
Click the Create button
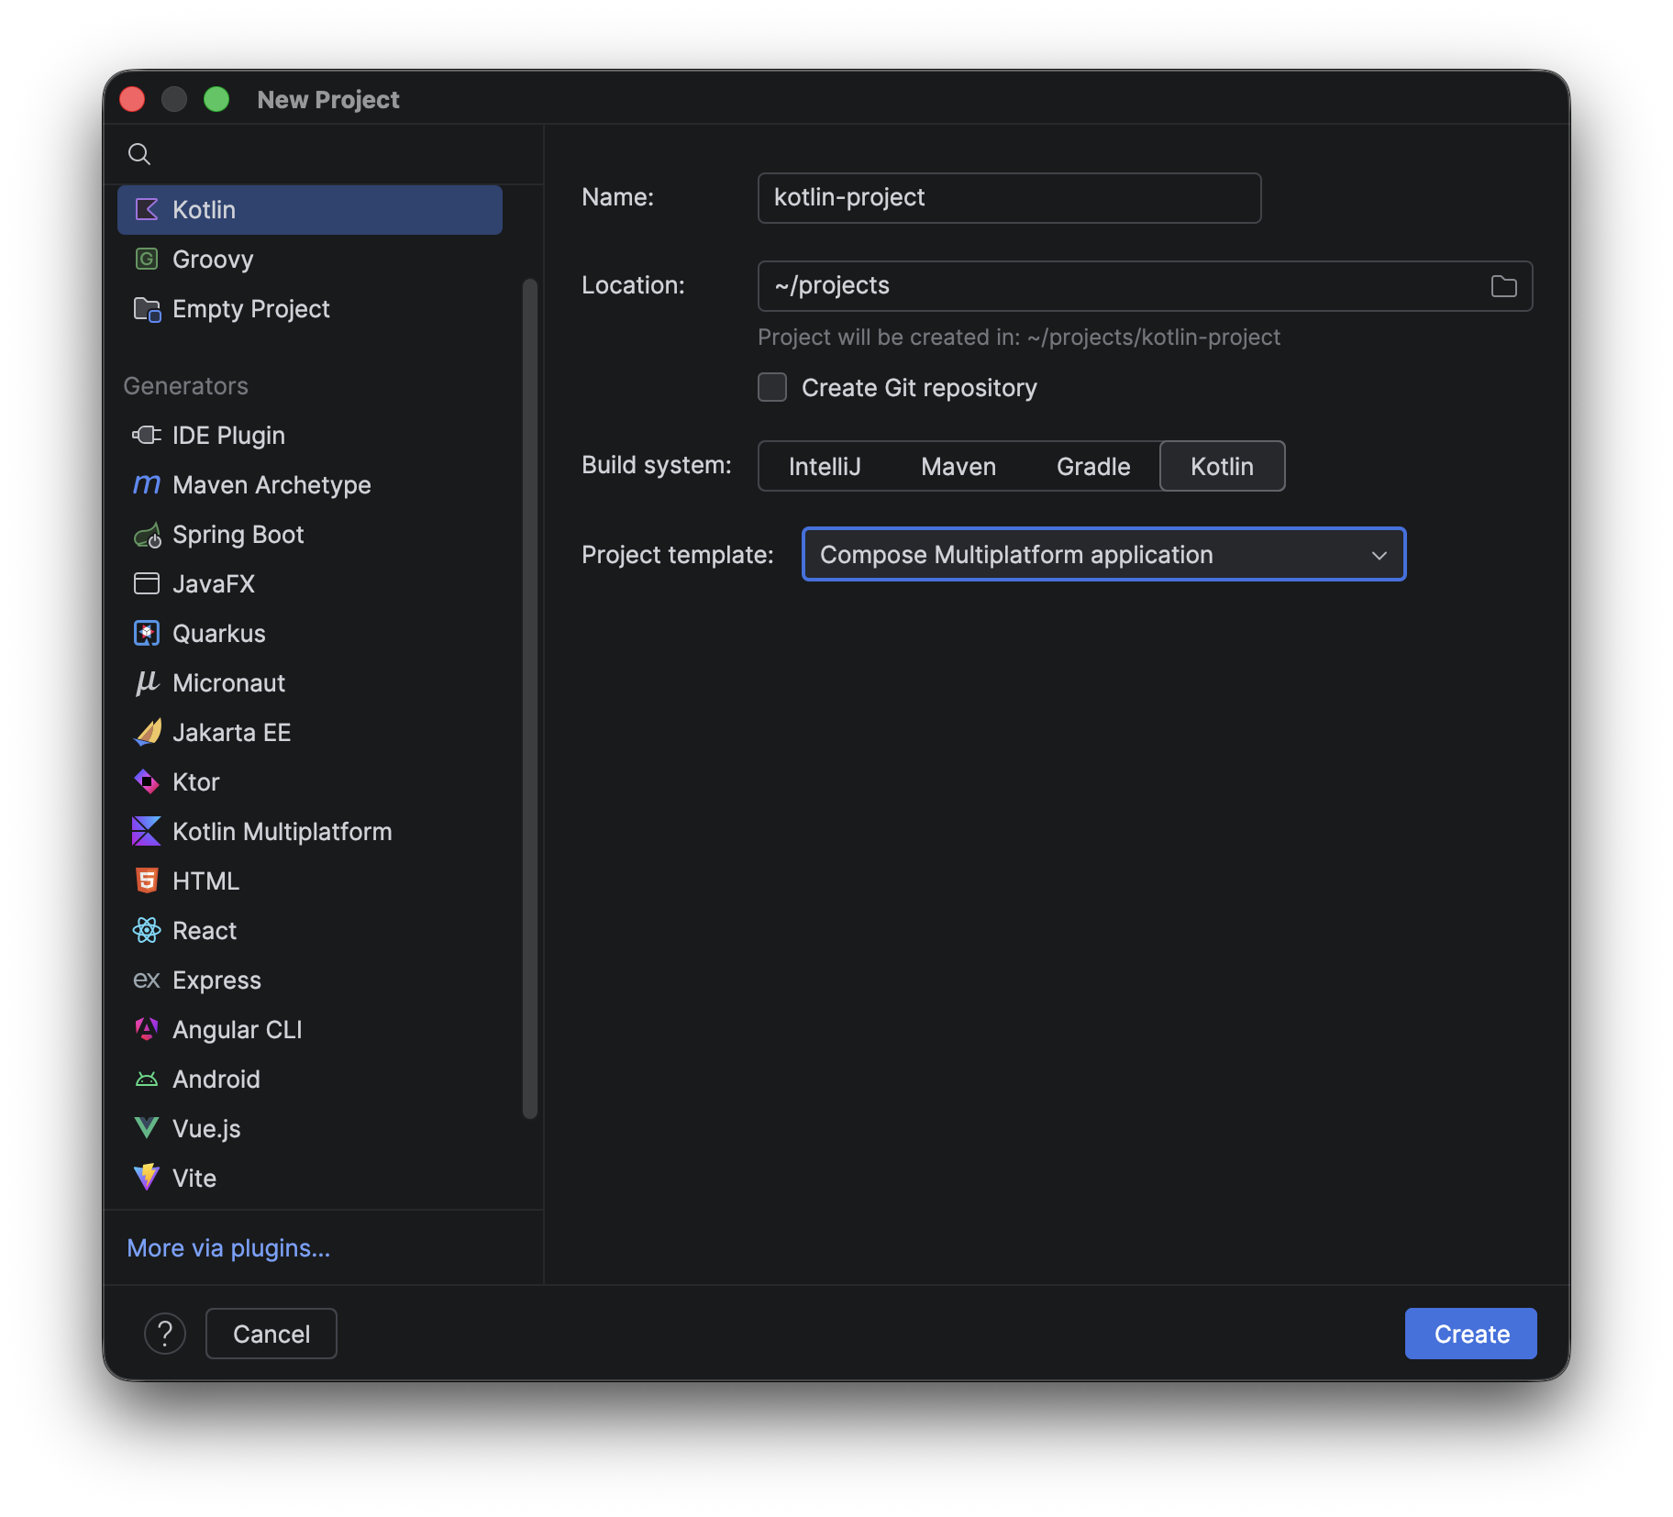pos(1471,1334)
